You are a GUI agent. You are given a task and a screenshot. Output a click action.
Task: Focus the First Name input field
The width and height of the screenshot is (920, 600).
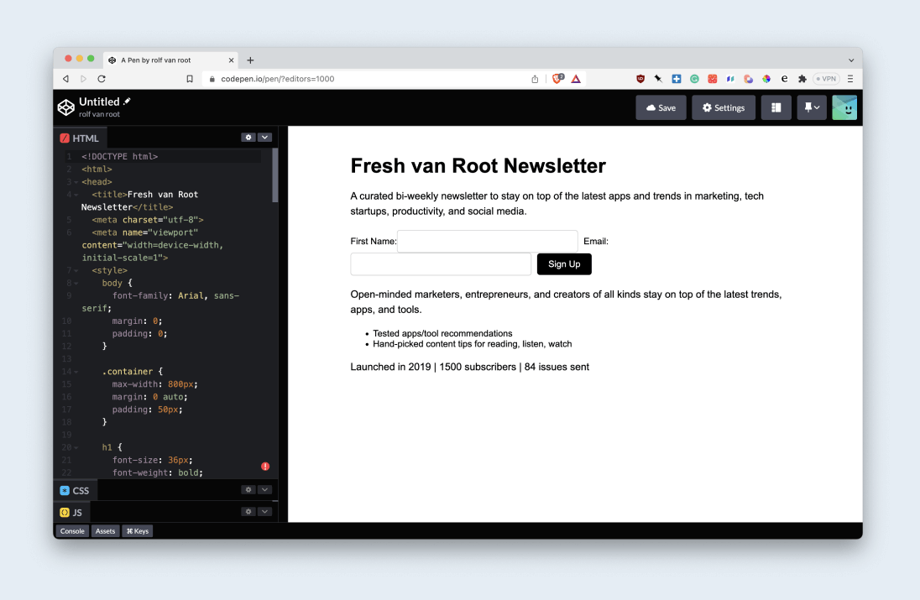[x=488, y=241]
